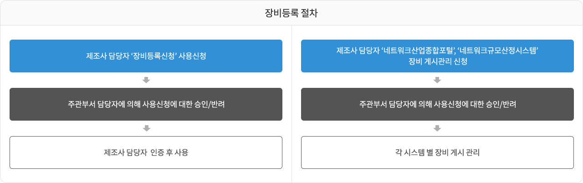
Task: Click the vertical divider between the two procedures
Action: tap(291, 104)
